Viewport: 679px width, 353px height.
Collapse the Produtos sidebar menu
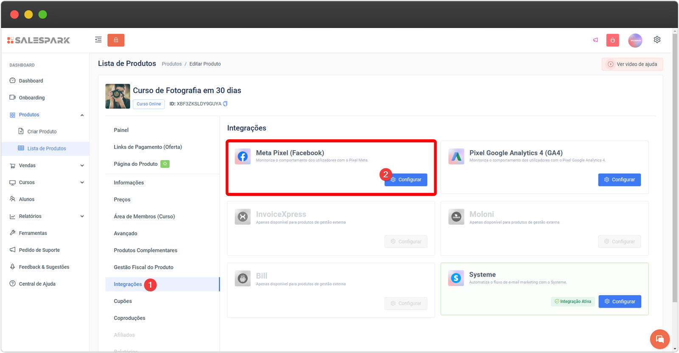tap(82, 115)
